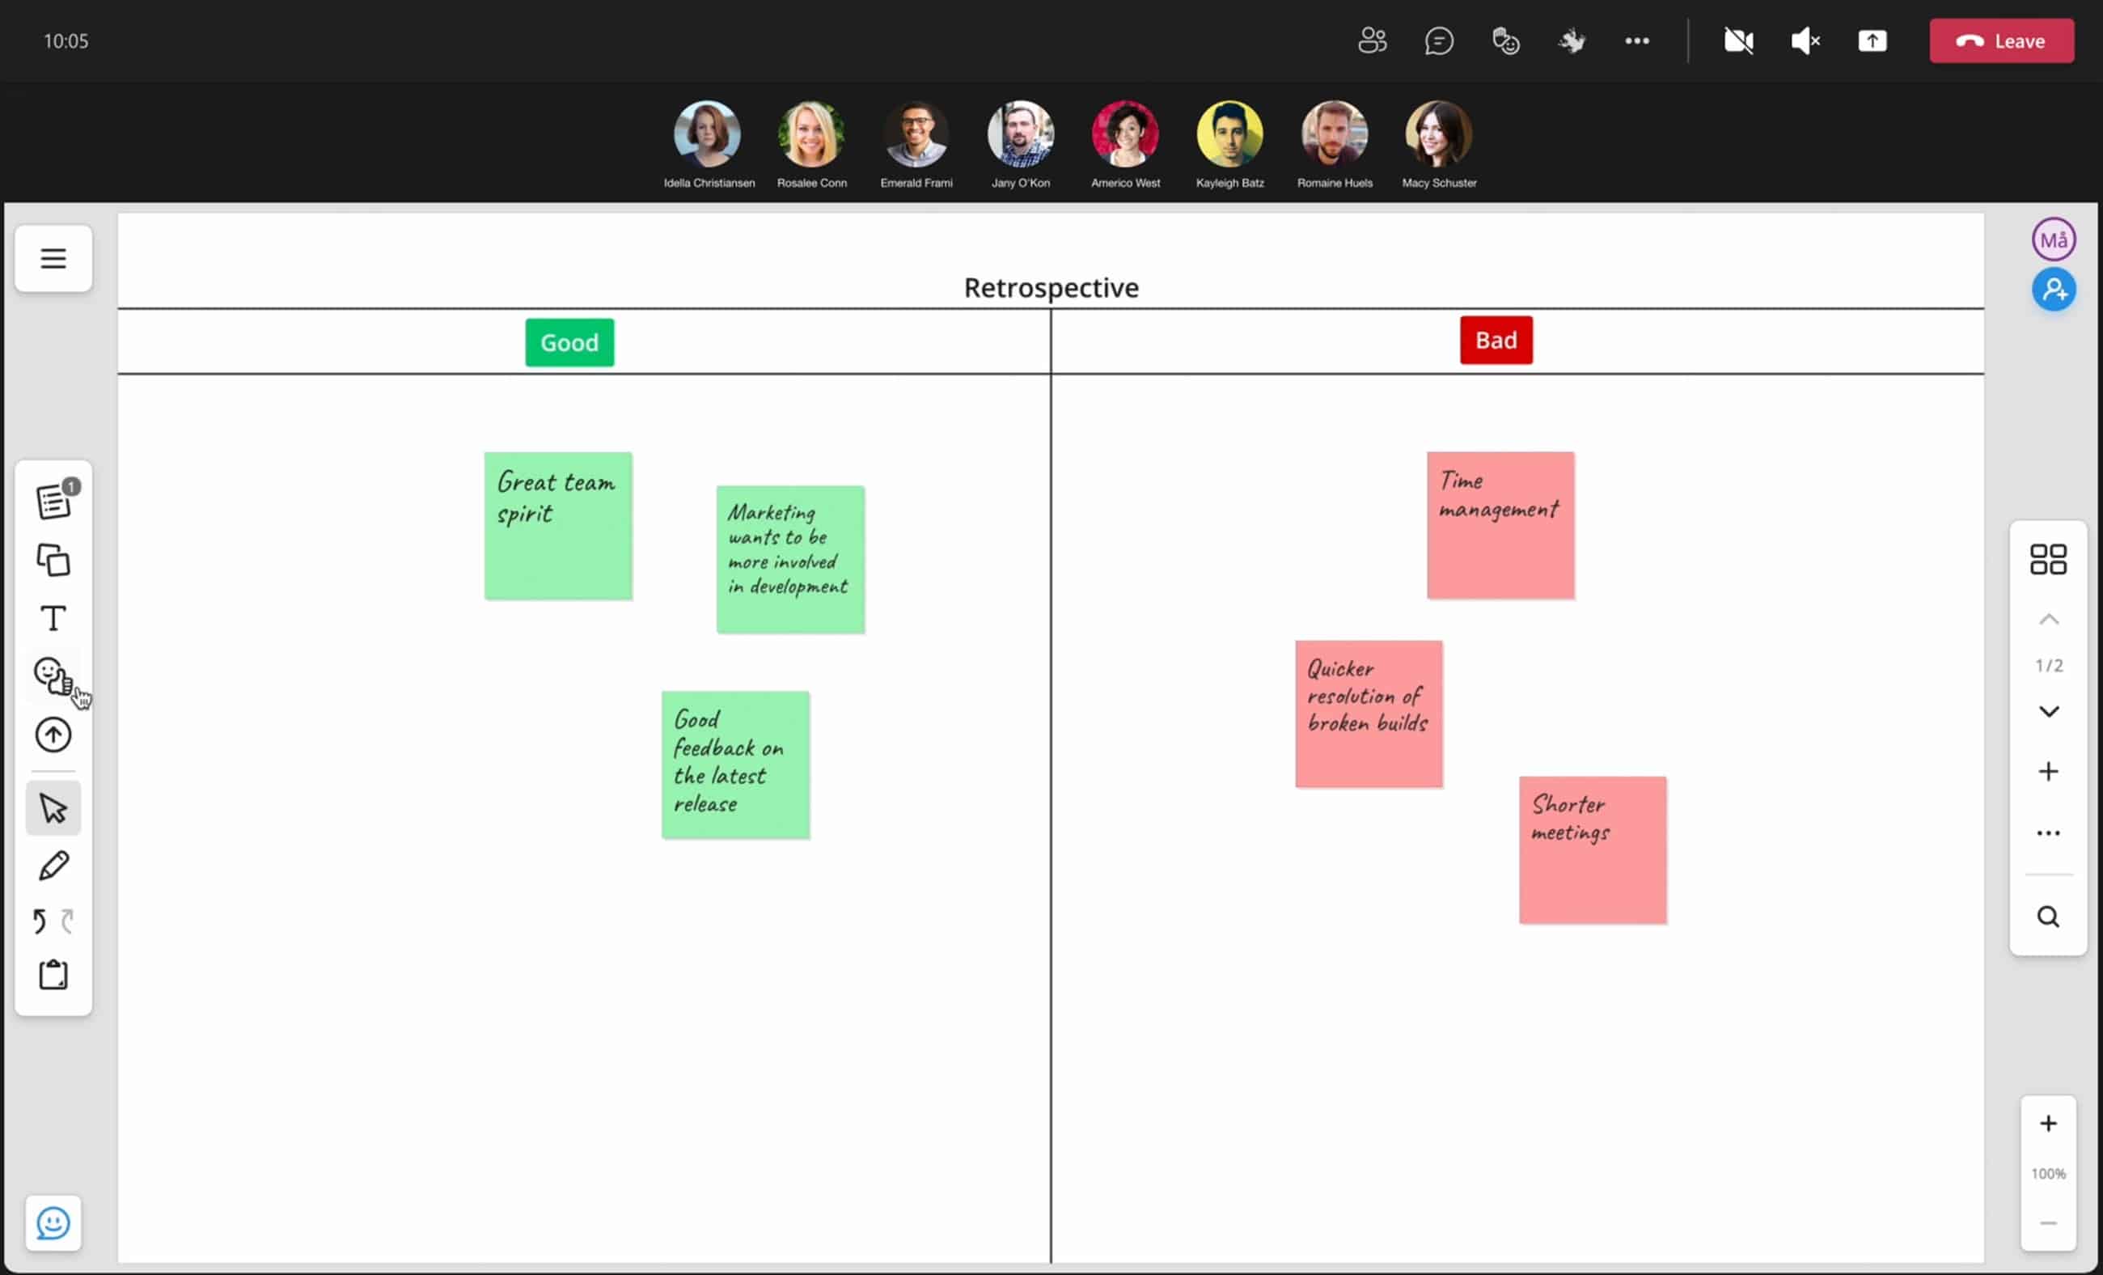The height and width of the screenshot is (1275, 2103).
Task: Open search on the right panel
Action: [2047, 916]
